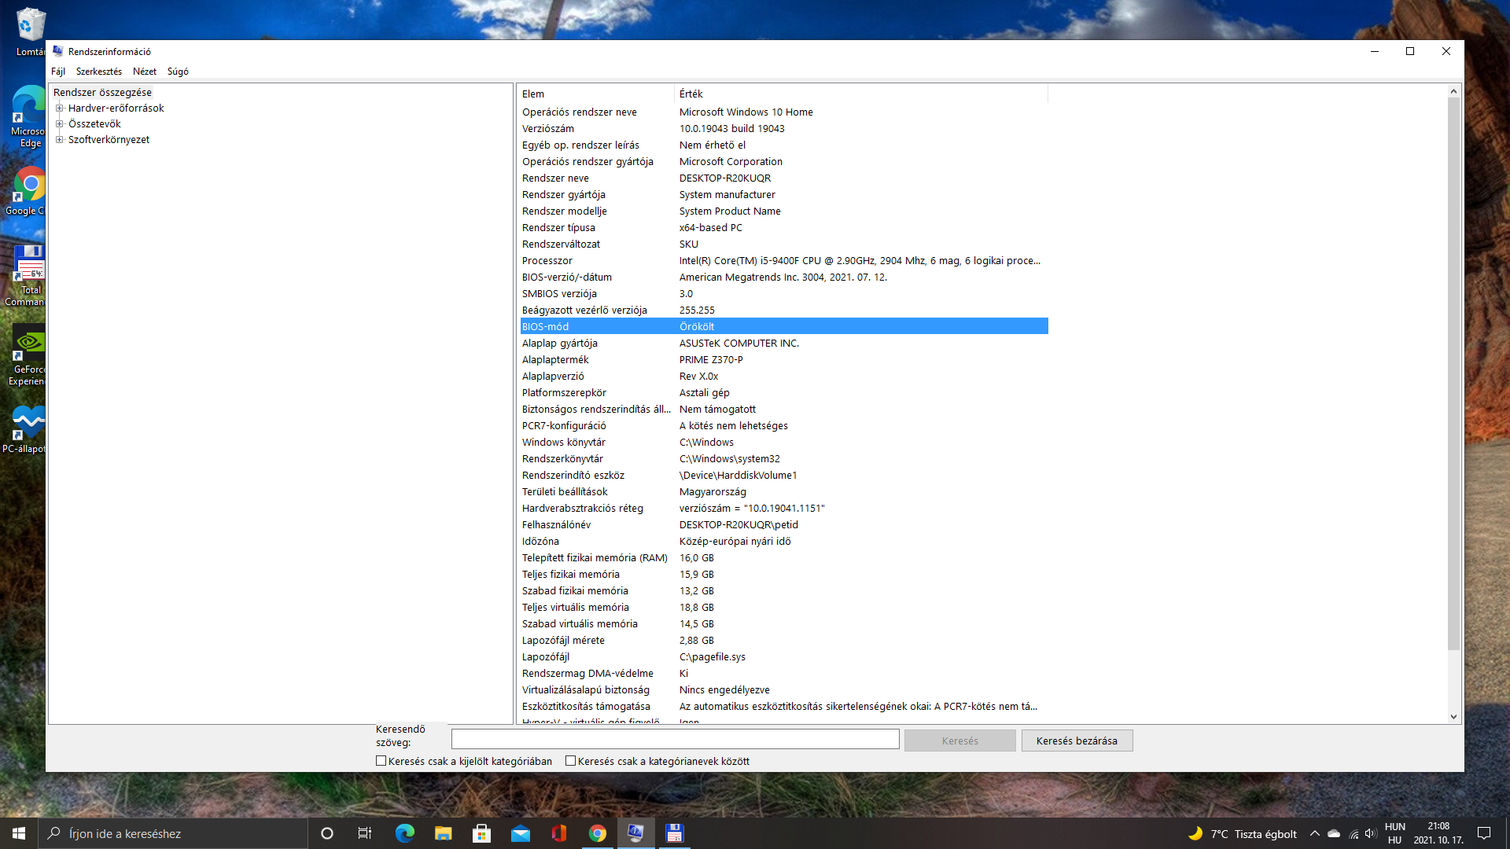Open Total Commander from taskbar
The image size is (1510, 849).
click(674, 833)
